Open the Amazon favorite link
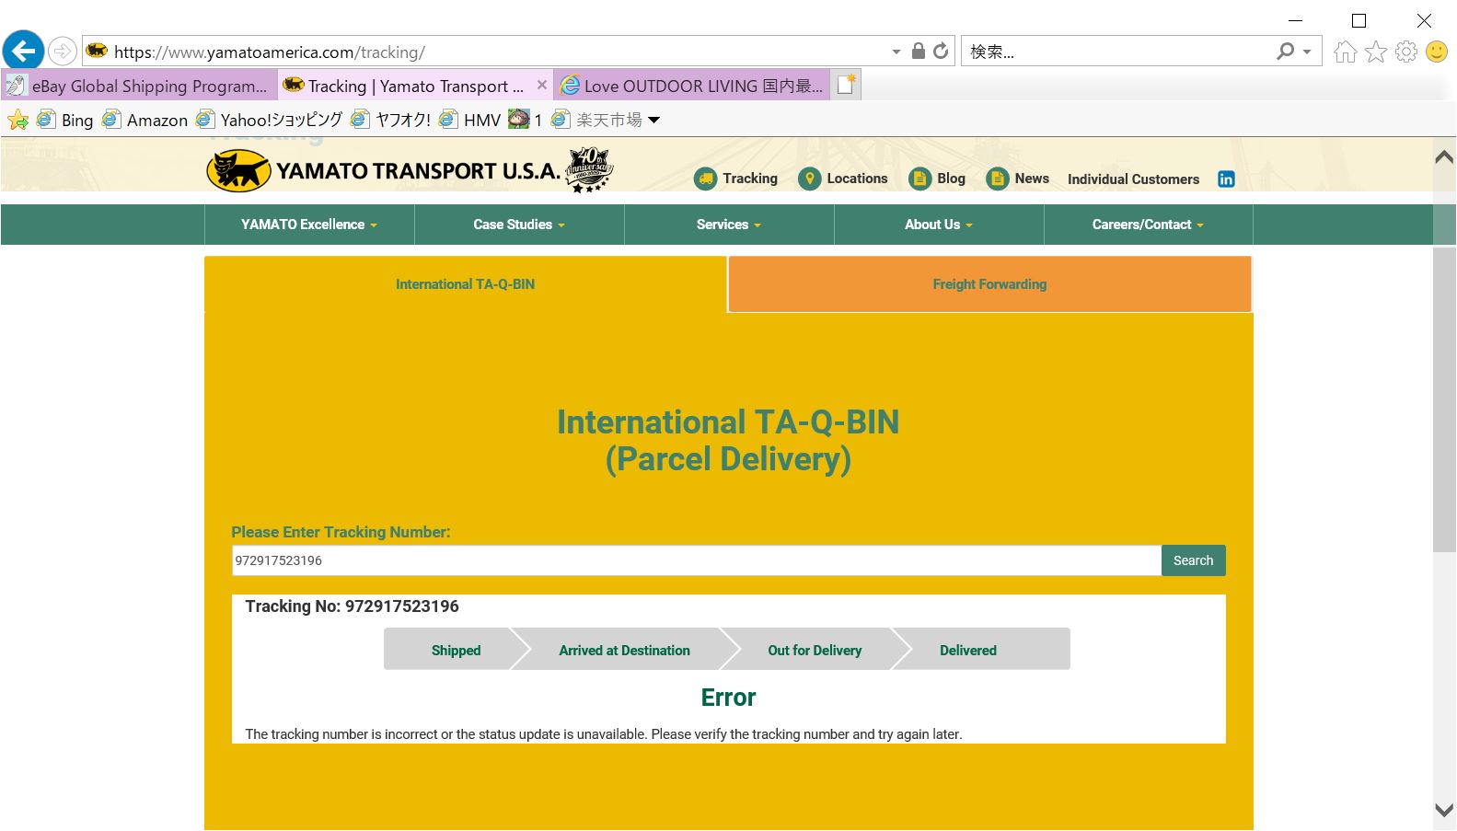The image size is (1457, 831). coord(145,120)
